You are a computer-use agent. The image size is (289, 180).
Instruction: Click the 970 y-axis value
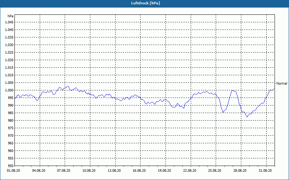(11, 136)
